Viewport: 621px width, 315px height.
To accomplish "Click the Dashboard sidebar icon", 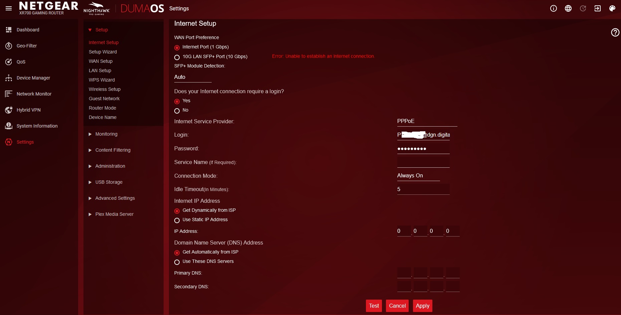I will tap(9, 30).
